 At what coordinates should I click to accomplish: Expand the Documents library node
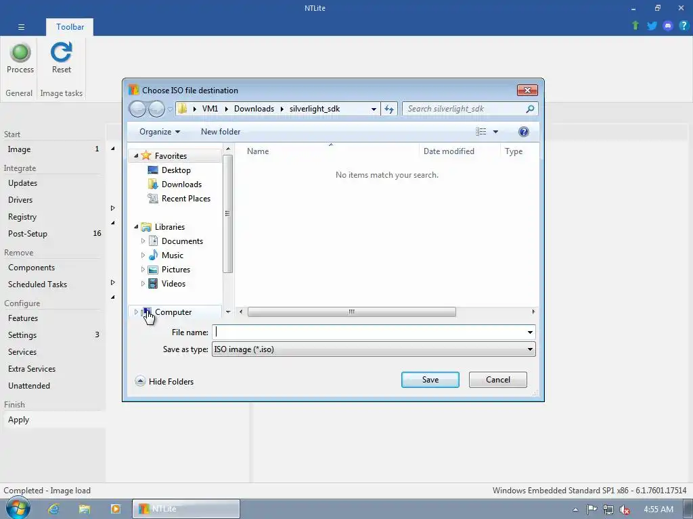(143, 241)
